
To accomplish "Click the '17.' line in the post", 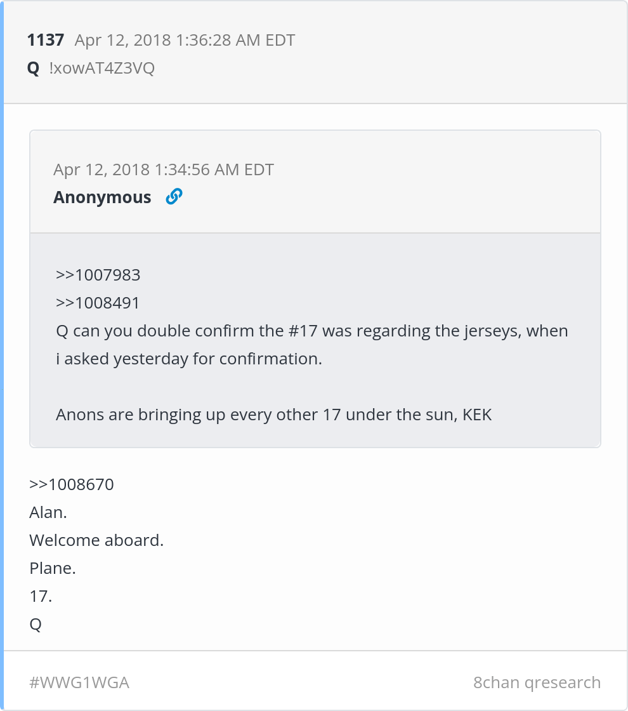I will 41,596.
